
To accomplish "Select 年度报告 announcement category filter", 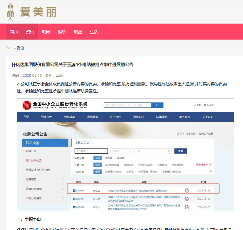I will [x=162, y=165].
